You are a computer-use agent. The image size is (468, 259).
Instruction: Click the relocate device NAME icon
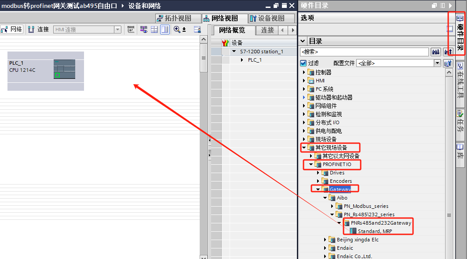(x=131, y=29)
